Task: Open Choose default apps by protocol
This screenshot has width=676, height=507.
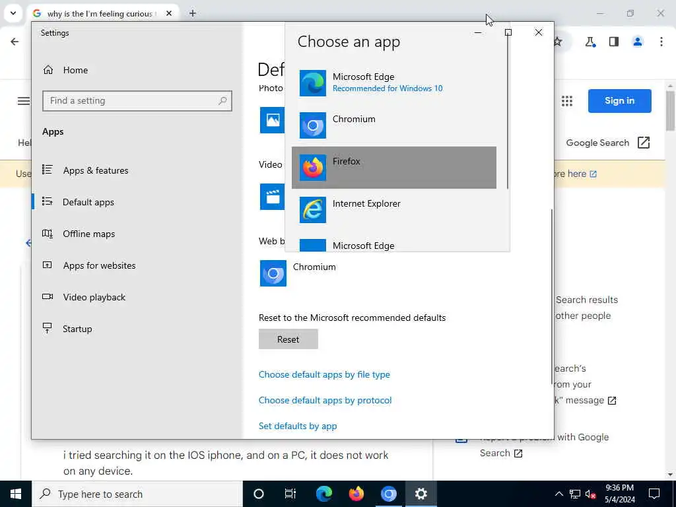Action: pyautogui.click(x=325, y=400)
